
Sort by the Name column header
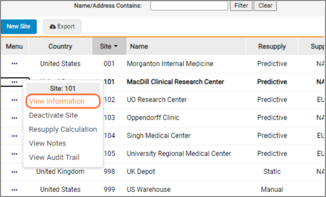coord(139,46)
